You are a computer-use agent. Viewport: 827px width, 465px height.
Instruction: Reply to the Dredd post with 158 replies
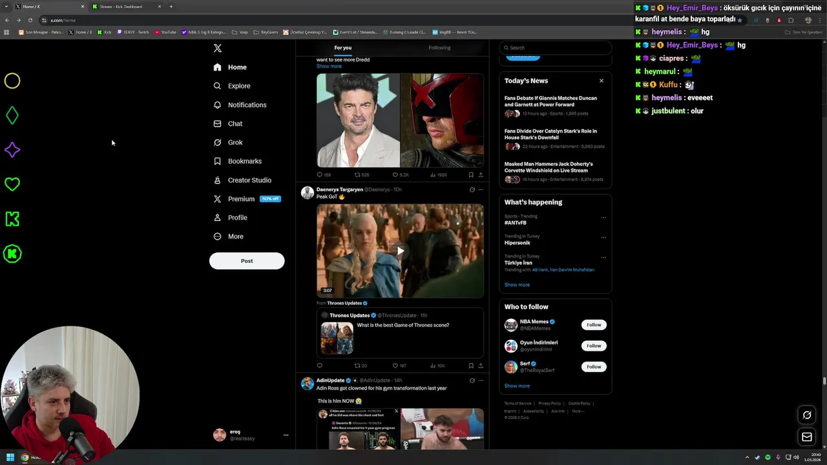point(324,175)
